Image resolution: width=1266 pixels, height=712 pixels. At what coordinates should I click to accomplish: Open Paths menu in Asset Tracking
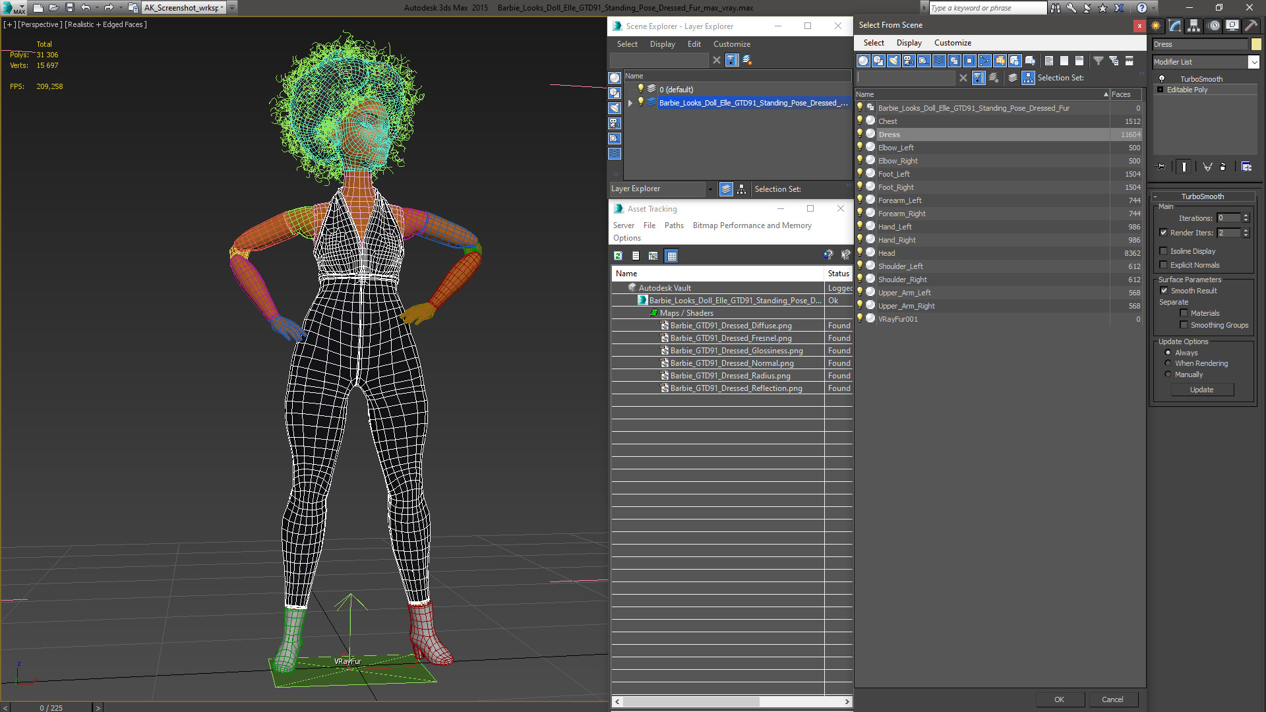(x=674, y=225)
